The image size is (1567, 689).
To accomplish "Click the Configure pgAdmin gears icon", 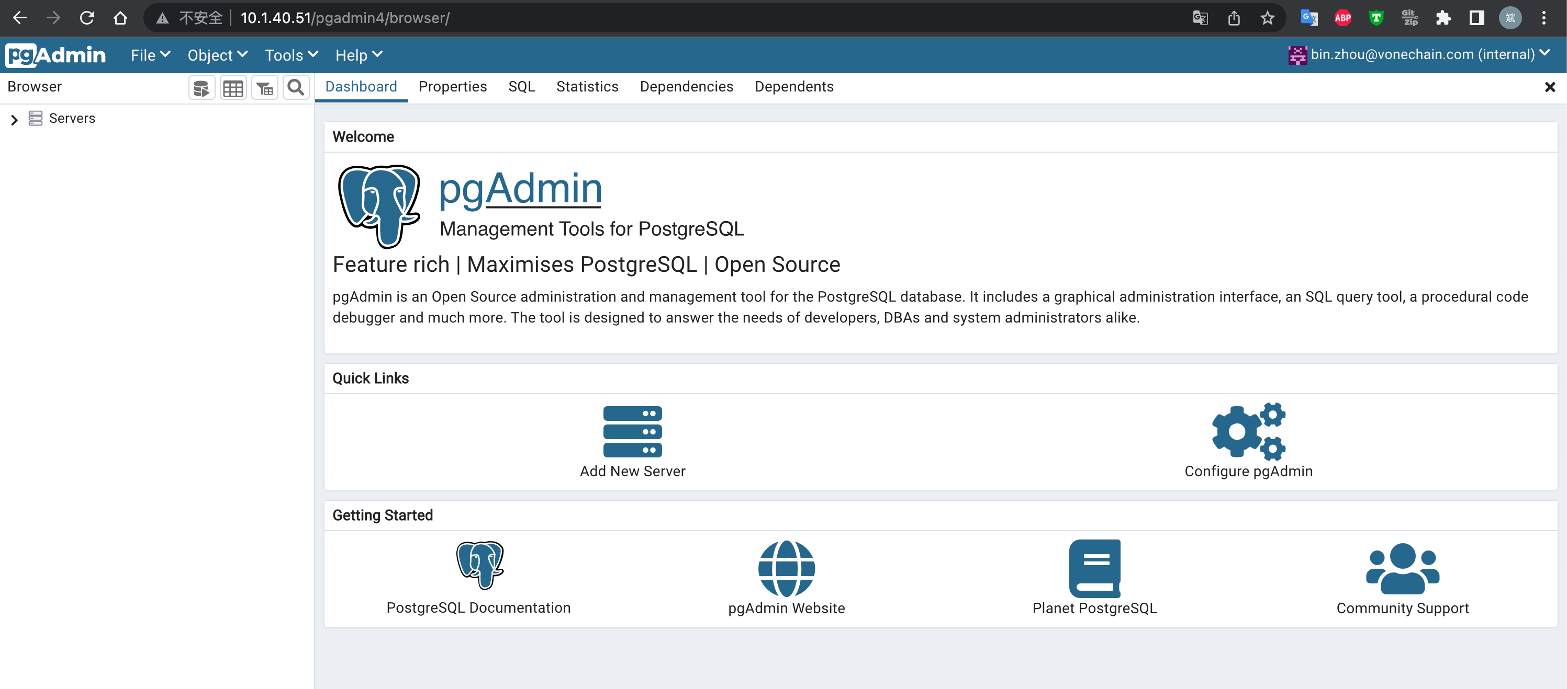I will tap(1248, 431).
